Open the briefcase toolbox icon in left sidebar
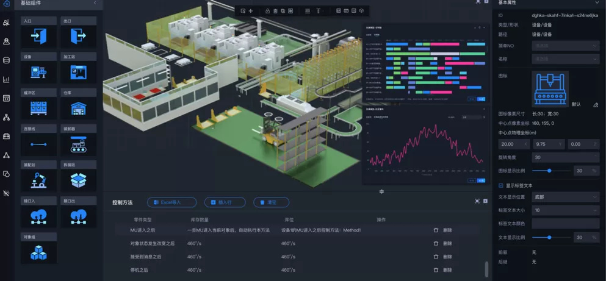606x281 pixels. pyautogui.click(x=6, y=136)
